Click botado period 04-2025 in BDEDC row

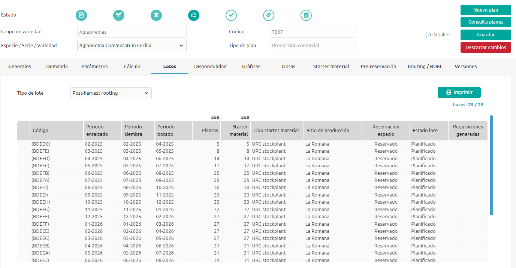(165, 144)
